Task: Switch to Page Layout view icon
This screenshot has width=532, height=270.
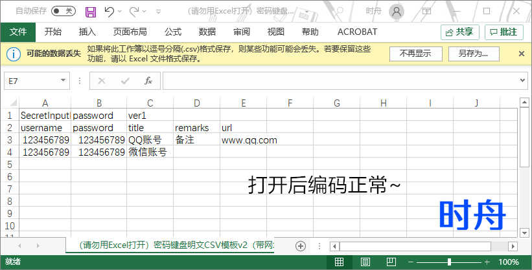Action: (365, 262)
